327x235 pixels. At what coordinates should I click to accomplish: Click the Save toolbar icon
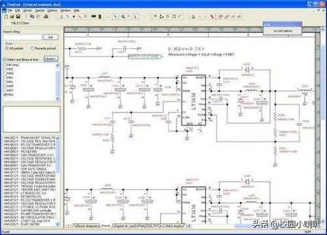(x=17, y=17)
